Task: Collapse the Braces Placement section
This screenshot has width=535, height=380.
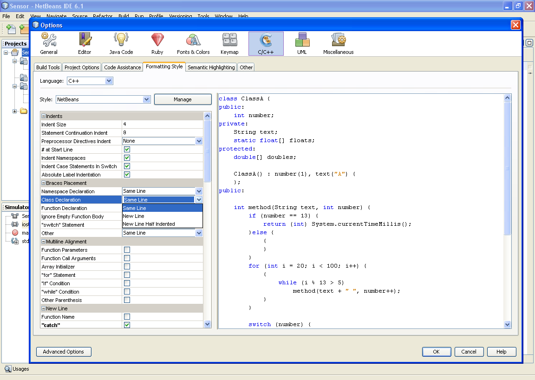Action: pos(43,183)
